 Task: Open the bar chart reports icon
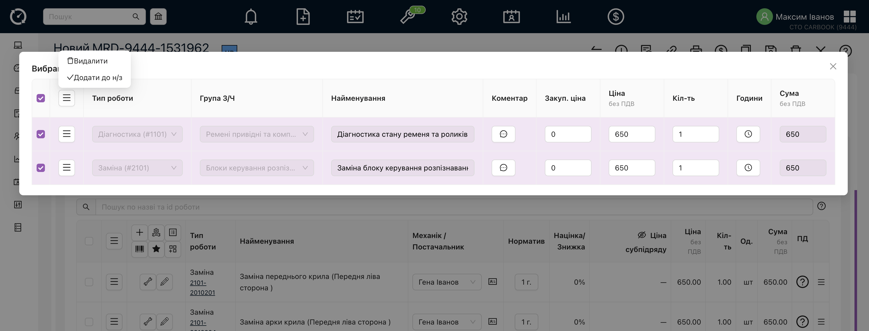(x=563, y=17)
